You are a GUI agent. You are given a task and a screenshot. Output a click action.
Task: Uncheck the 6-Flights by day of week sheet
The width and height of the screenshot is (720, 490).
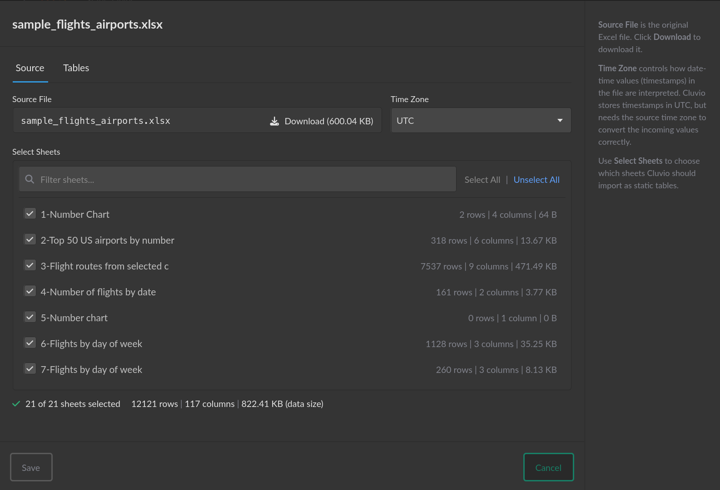tap(30, 343)
